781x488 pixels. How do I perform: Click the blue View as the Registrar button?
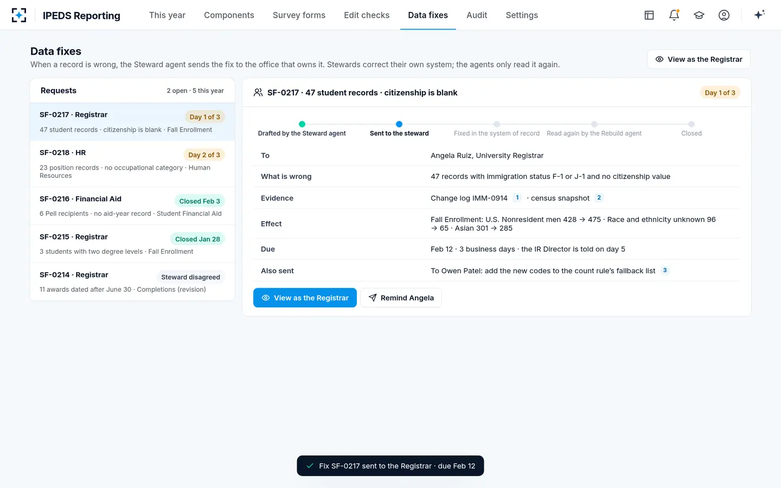coord(305,298)
